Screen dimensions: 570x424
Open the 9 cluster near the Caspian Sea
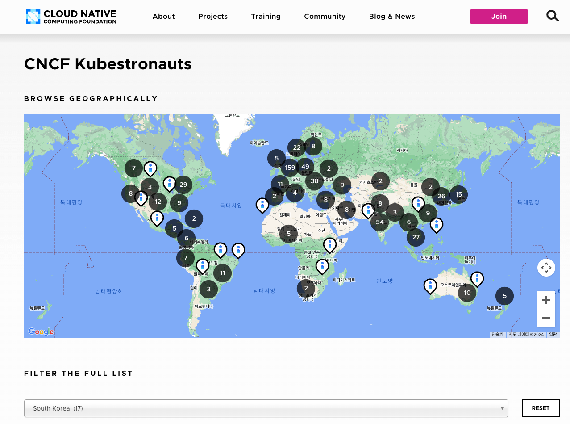point(342,185)
